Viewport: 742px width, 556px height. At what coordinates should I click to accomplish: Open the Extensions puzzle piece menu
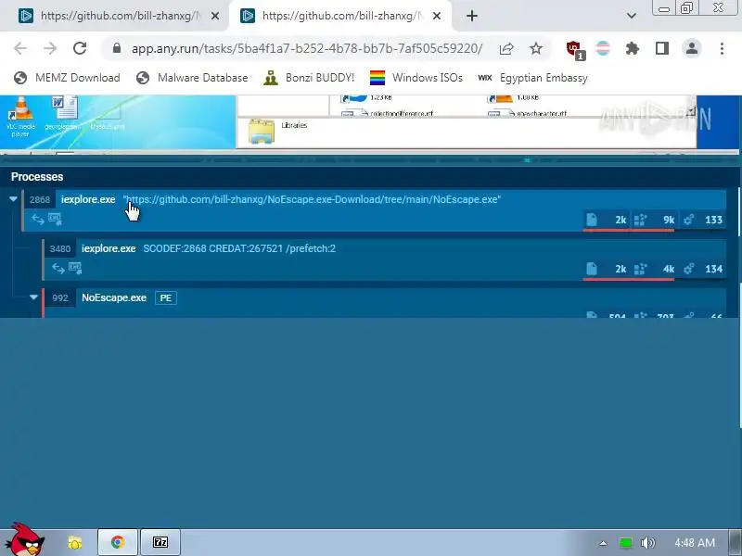point(633,48)
